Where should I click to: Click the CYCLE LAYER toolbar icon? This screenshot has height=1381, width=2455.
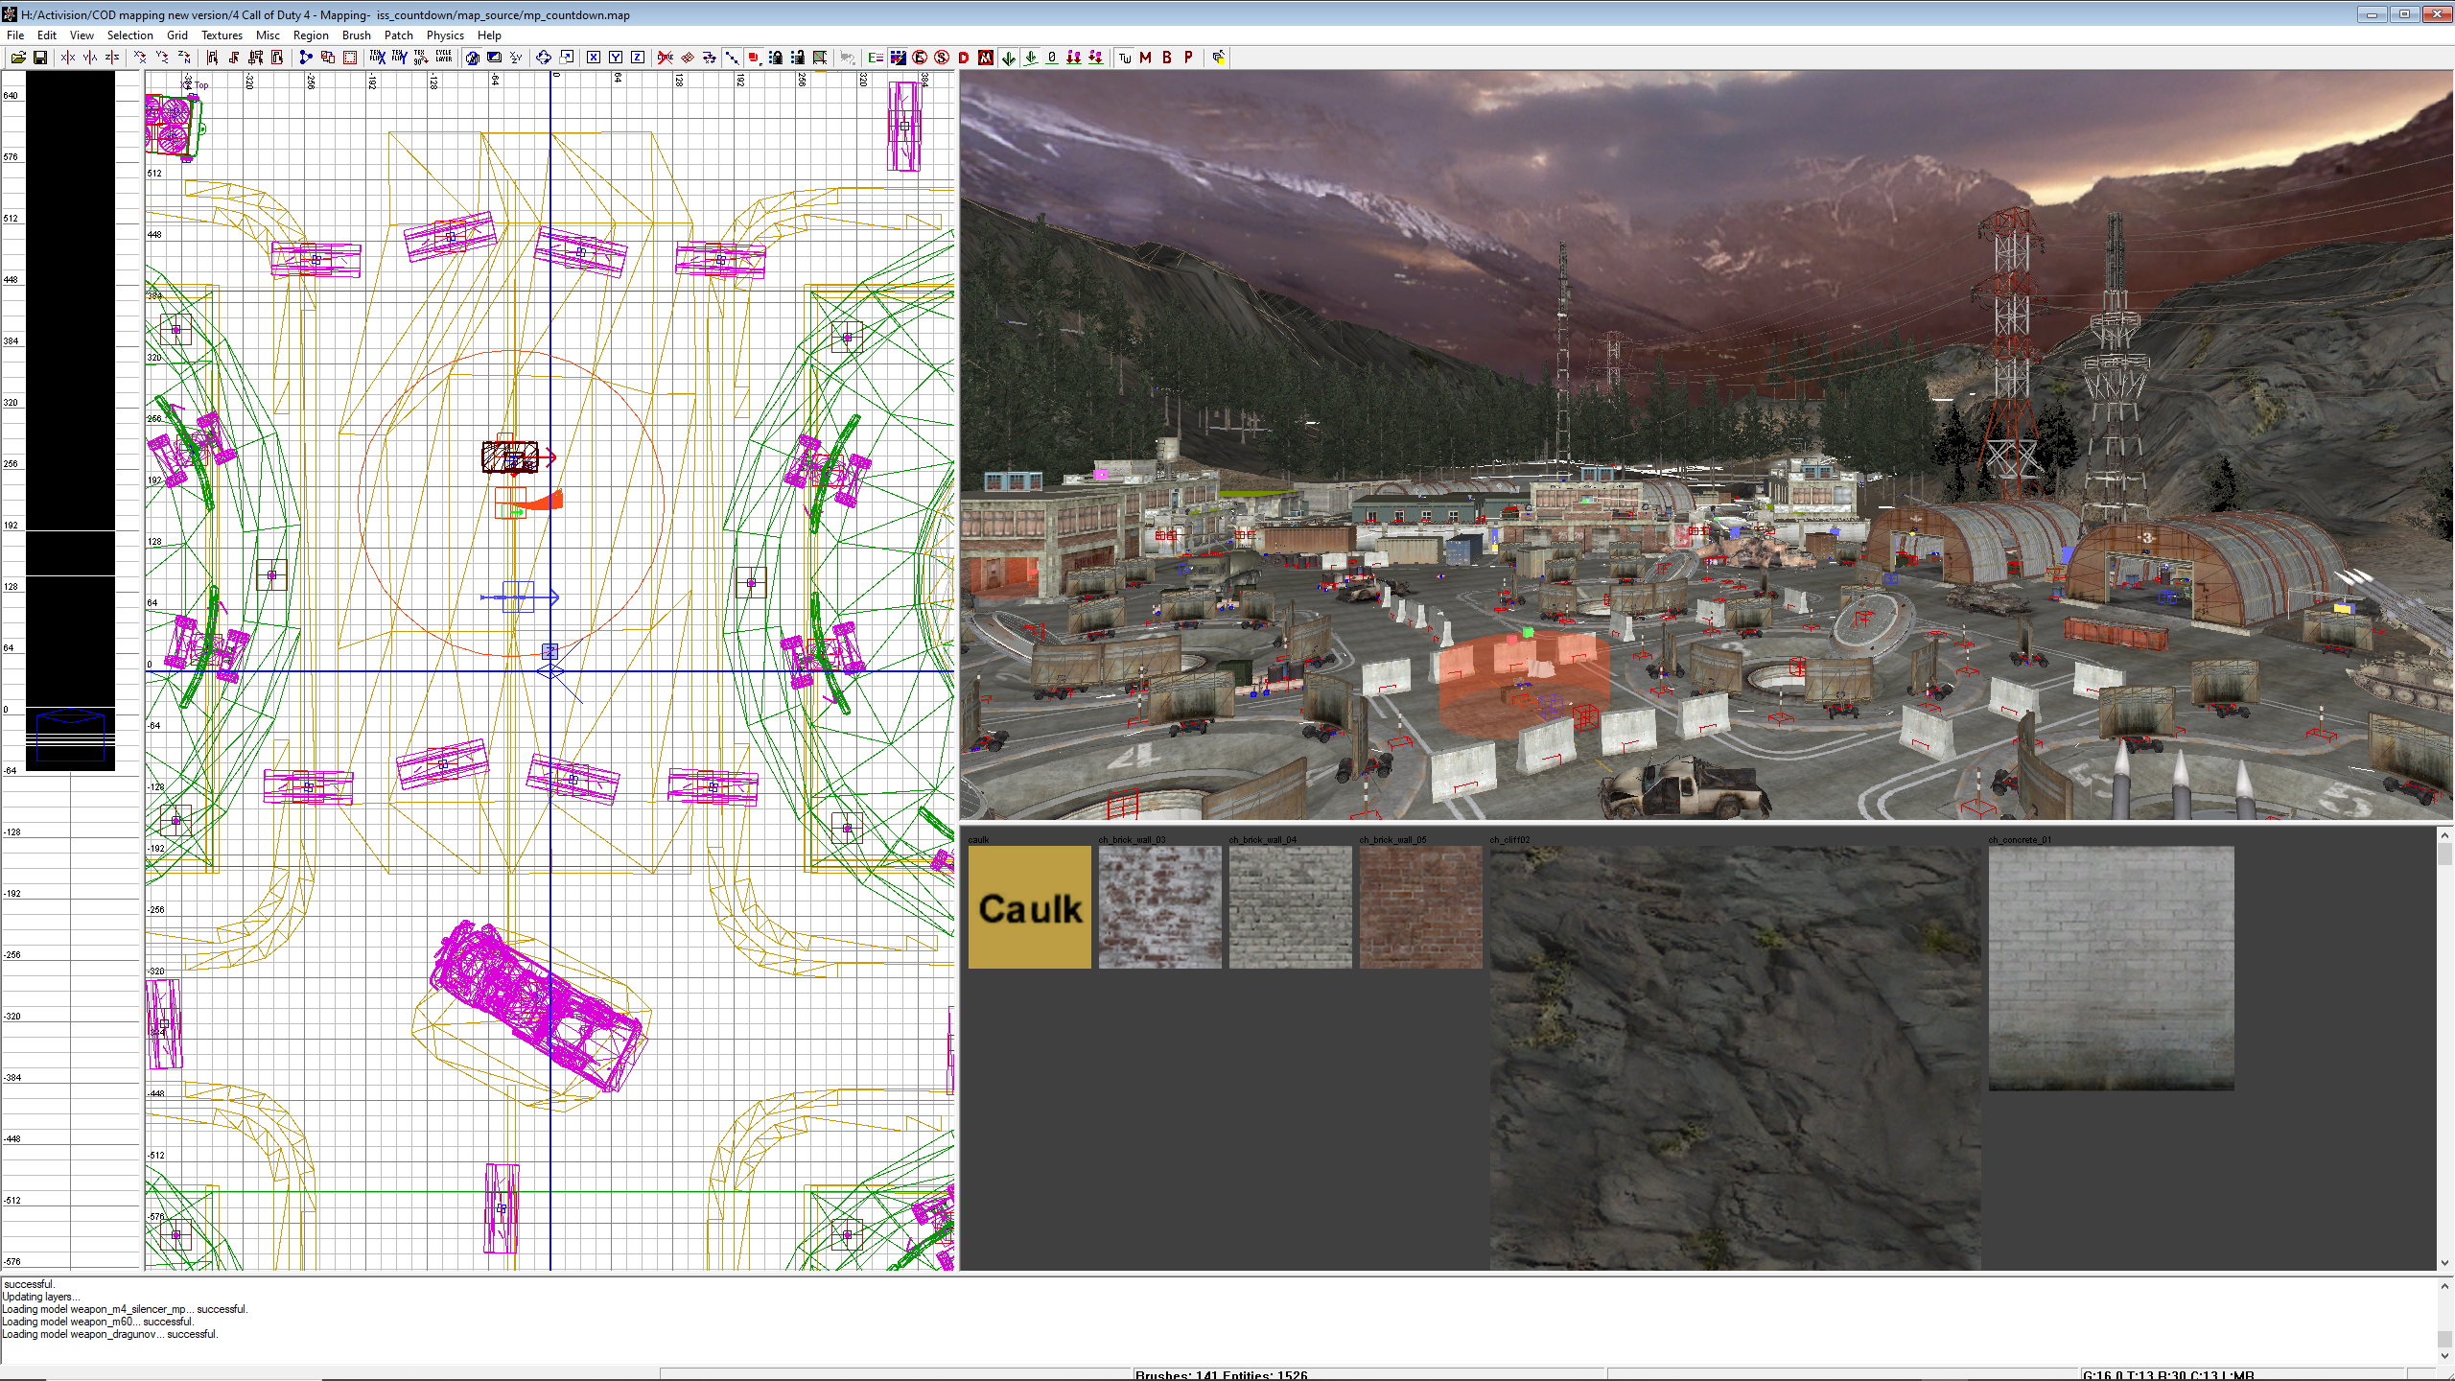click(x=443, y=58)
